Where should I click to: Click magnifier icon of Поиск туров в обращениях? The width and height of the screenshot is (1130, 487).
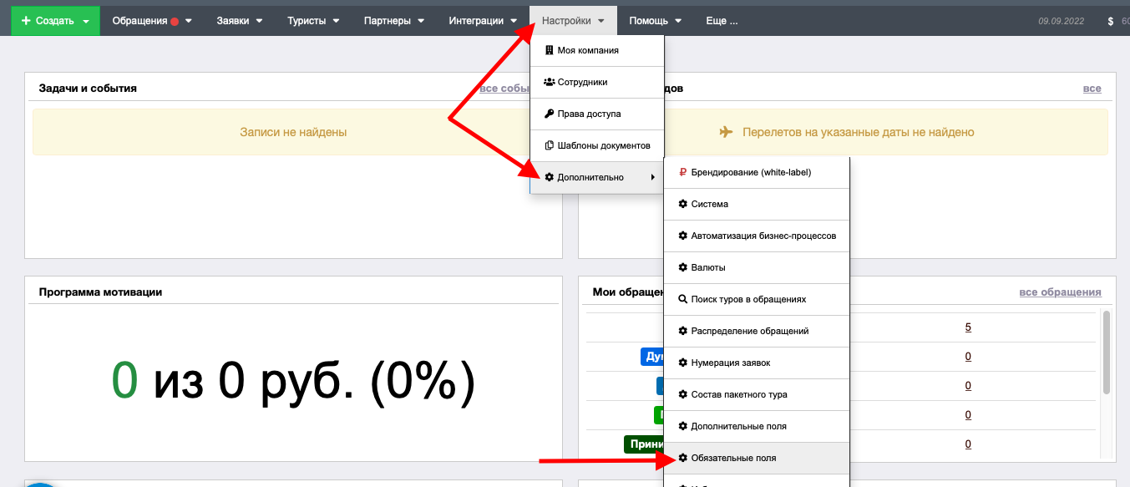point(682,299)
